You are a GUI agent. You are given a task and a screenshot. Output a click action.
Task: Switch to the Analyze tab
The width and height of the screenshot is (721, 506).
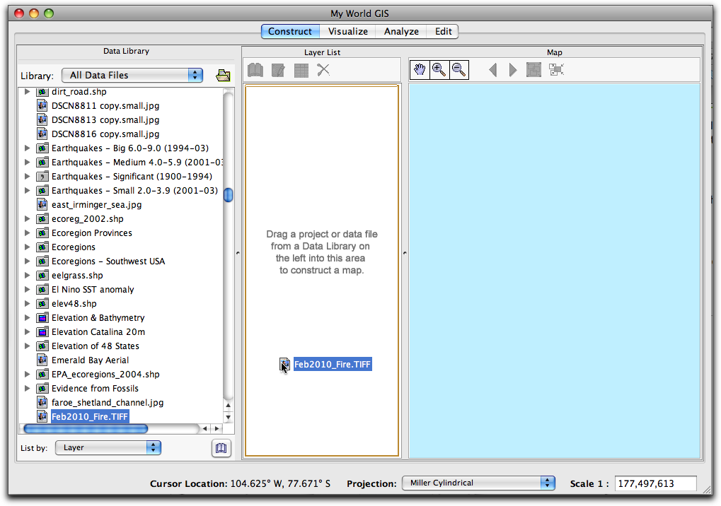tap(401, 31)
